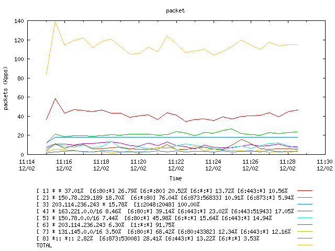Select legend entry [ 8] *:: *:: 2.82%
This screenshot has height=251, width=335.
148,238
